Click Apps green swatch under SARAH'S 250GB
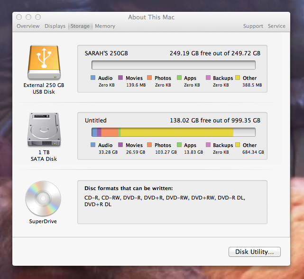The height and width of the screenshot is (279, 304). pyautogui.click(x=179, y=78)
